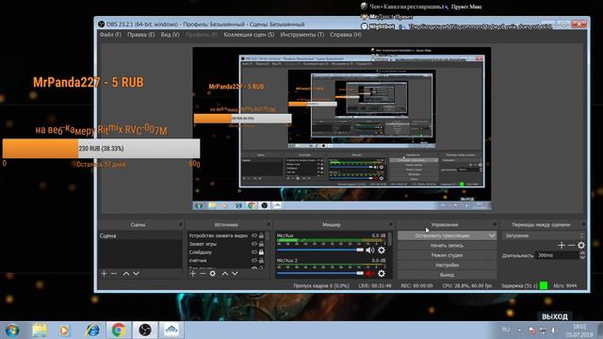Undock the Источники panel using its header icon
The width and height of the screenshot is (603, 339).
269,224
